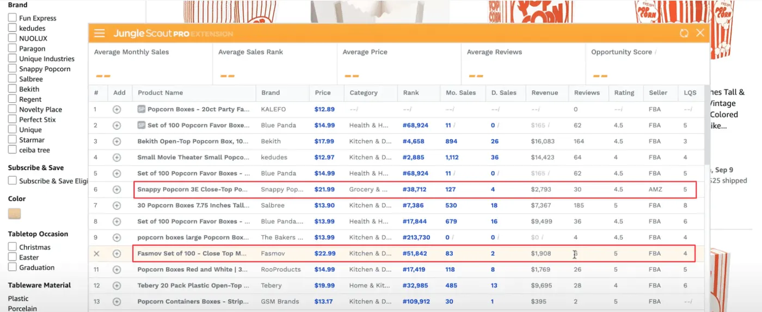This screenshot has height=312, width=762.
Task: Open Snappy Popcorn 3E Close-Top product link
Action: 193,190
